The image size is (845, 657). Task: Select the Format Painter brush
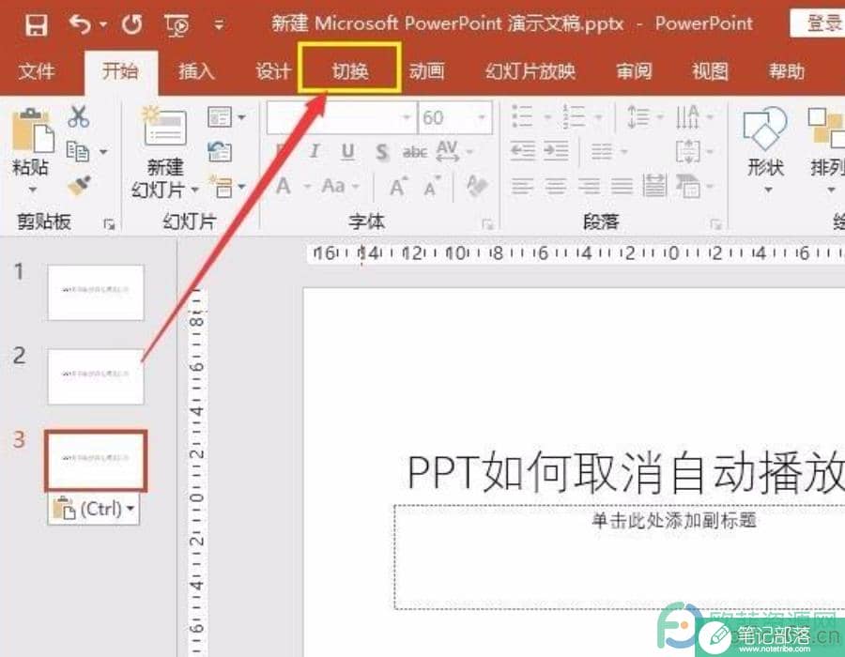(79, 187)
